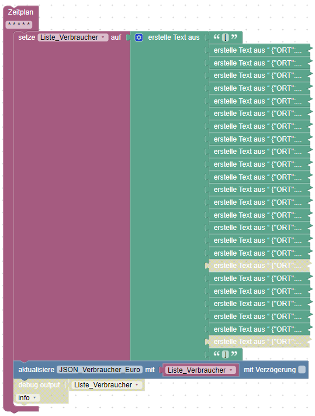Open Liste_Verbraucher dropdown in debug output block
This screenshot has width=315, height=416.
(x=107, y=385)
